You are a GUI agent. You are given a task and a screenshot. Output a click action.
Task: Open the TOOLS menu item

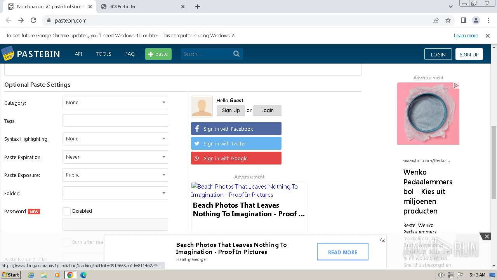[x=104, y=54]
